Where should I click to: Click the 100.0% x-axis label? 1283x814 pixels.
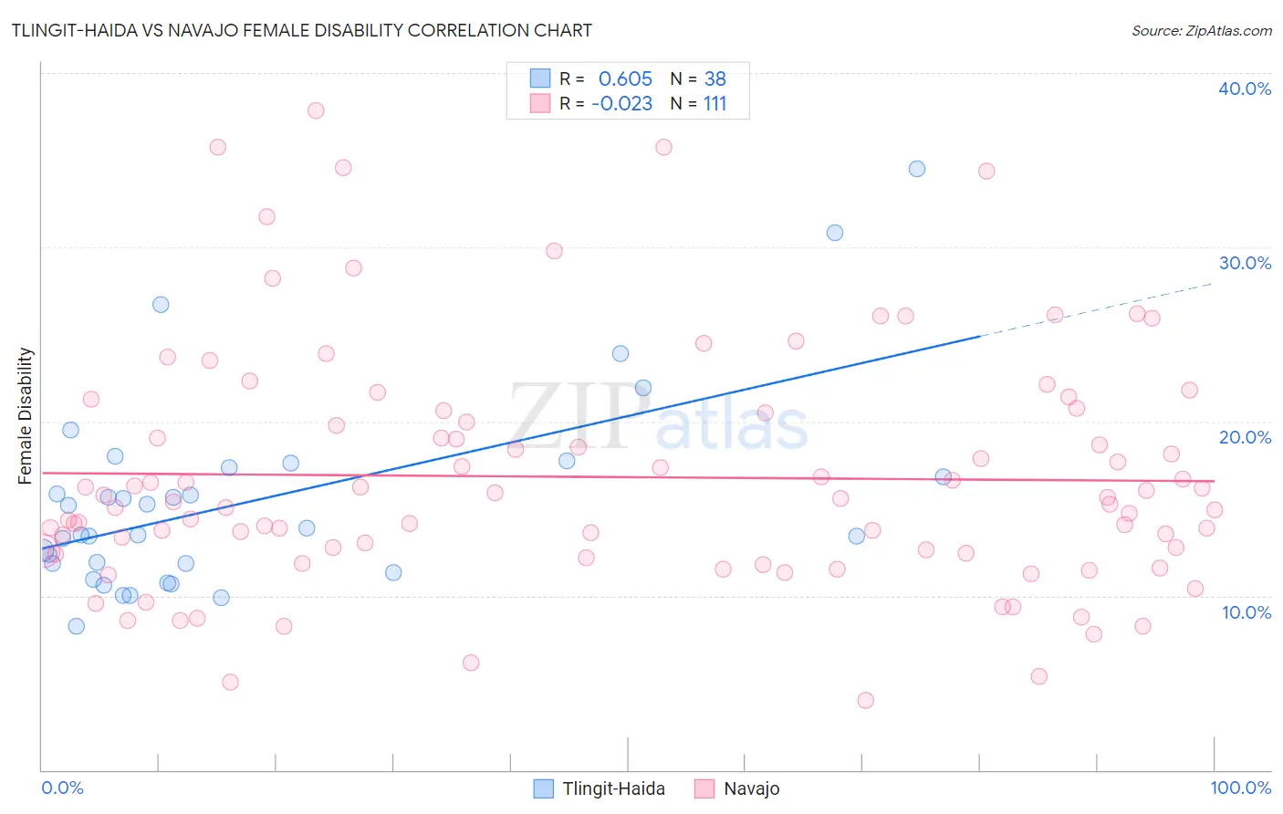tap(1241, 788)
